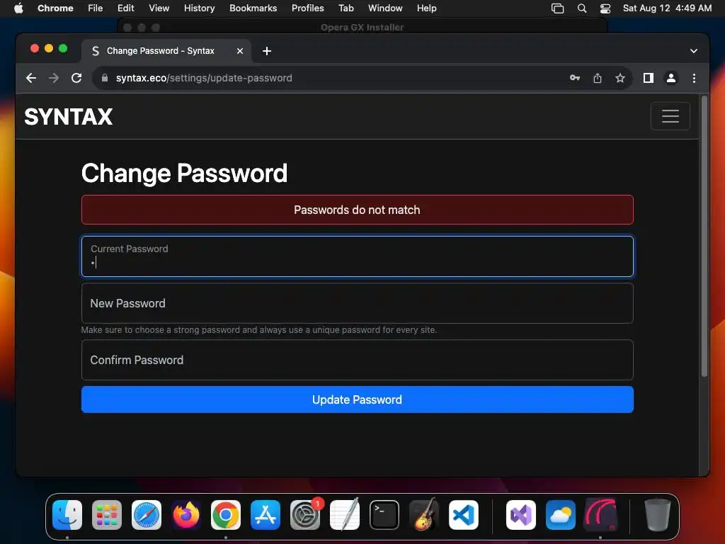
Task: Open Spotlight search in menu bar
Action: point(582,8)
